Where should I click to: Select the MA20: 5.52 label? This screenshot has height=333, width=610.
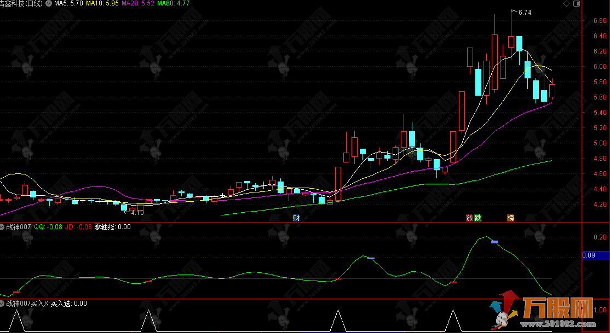coord(138,3)
